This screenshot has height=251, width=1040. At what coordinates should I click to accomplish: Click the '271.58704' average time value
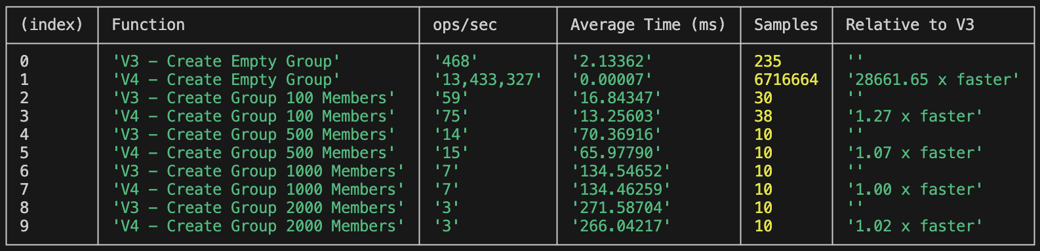point(620,208)
